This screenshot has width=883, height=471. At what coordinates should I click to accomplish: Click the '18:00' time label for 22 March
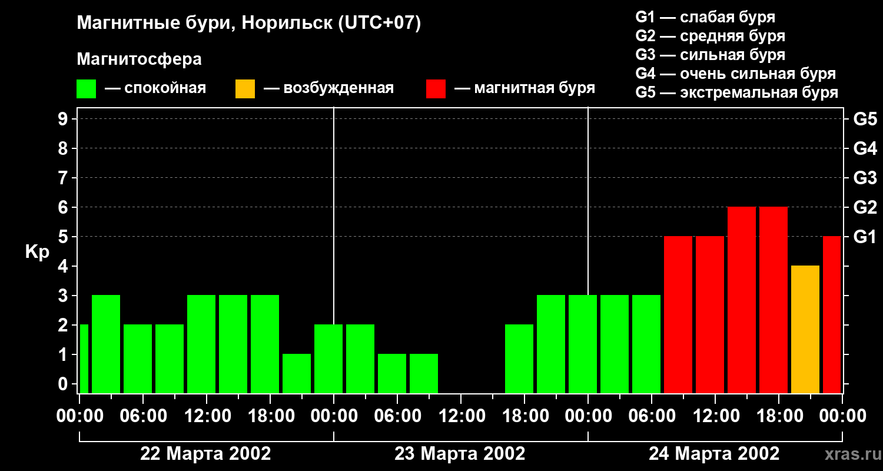coord(270,416)
